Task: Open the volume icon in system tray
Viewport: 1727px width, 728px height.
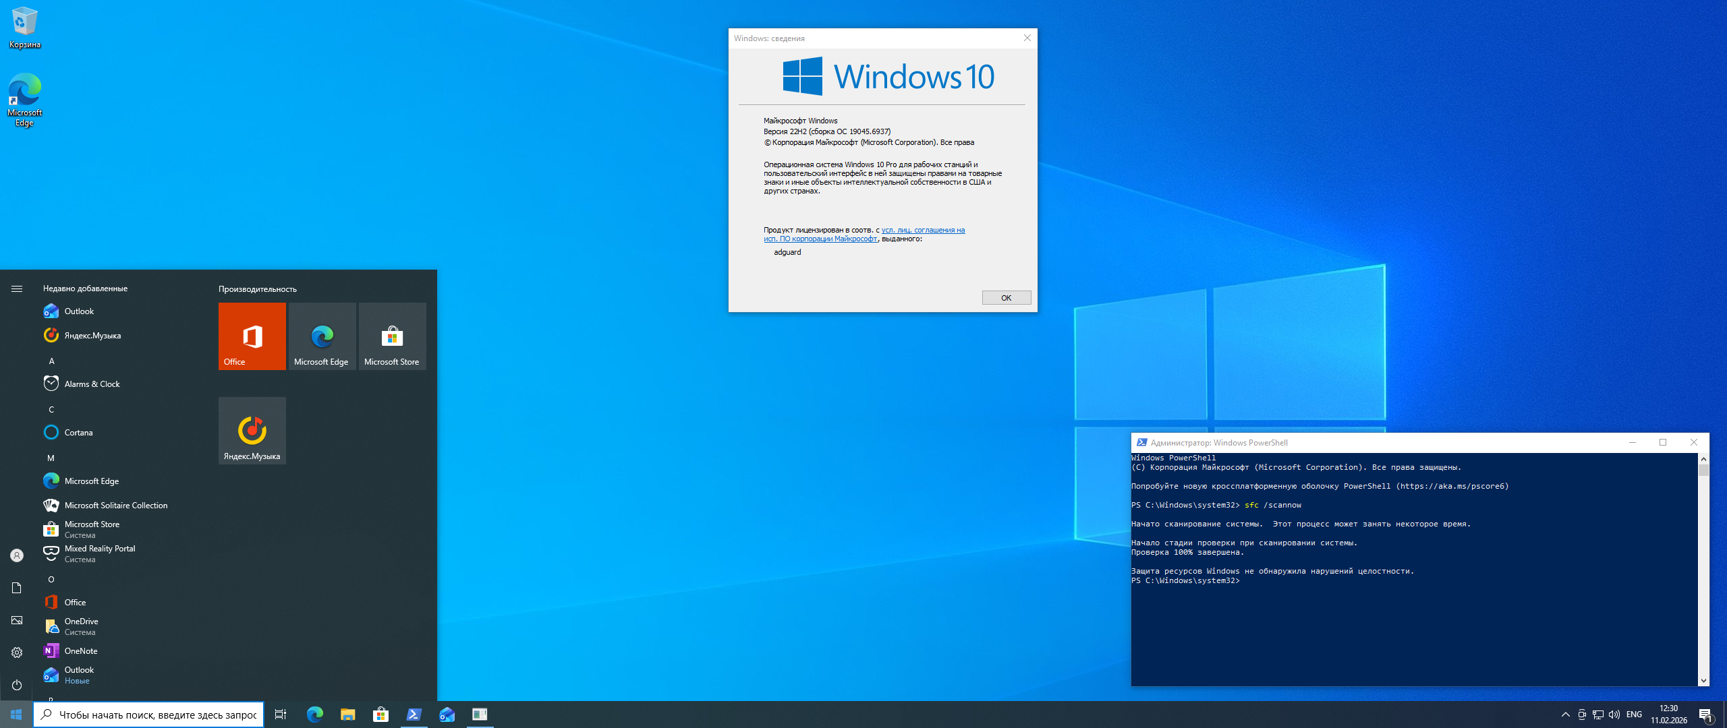Action: coord(1614,715)
